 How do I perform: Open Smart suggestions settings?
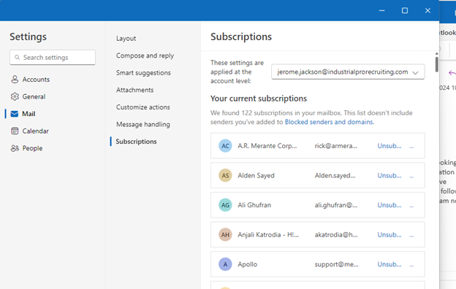[143, 72]
